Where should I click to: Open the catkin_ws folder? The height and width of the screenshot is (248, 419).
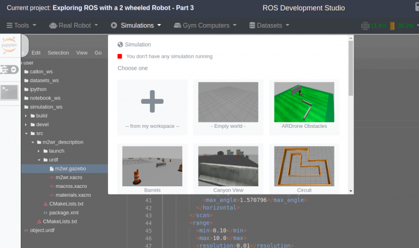click(41, 72)
